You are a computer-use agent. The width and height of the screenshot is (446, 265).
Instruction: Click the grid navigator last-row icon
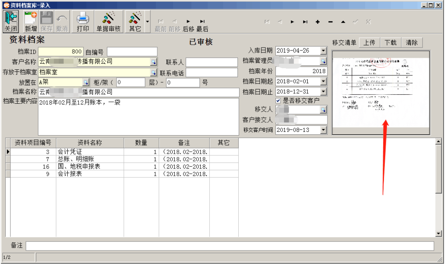pyautogui.click(x=305, y=22)
